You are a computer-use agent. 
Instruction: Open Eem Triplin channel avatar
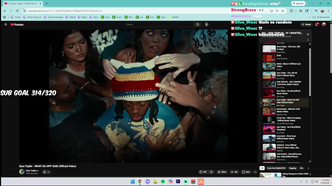pos(22,172)
